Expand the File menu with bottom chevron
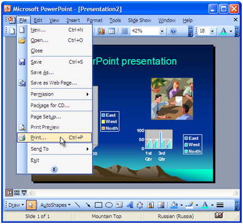Viewport: 243px width, 224px height. pos(54,169)
